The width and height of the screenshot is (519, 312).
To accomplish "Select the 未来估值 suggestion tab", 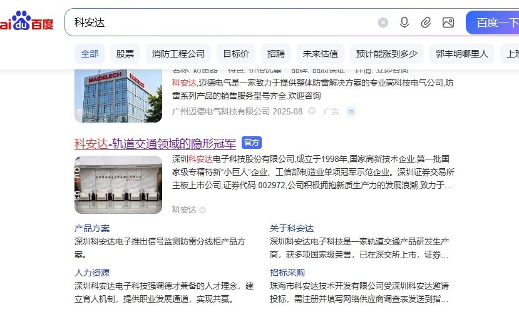I will 321,54.
